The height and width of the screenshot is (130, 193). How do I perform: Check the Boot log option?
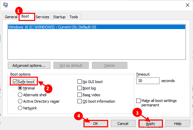click(x=79, y=88)
